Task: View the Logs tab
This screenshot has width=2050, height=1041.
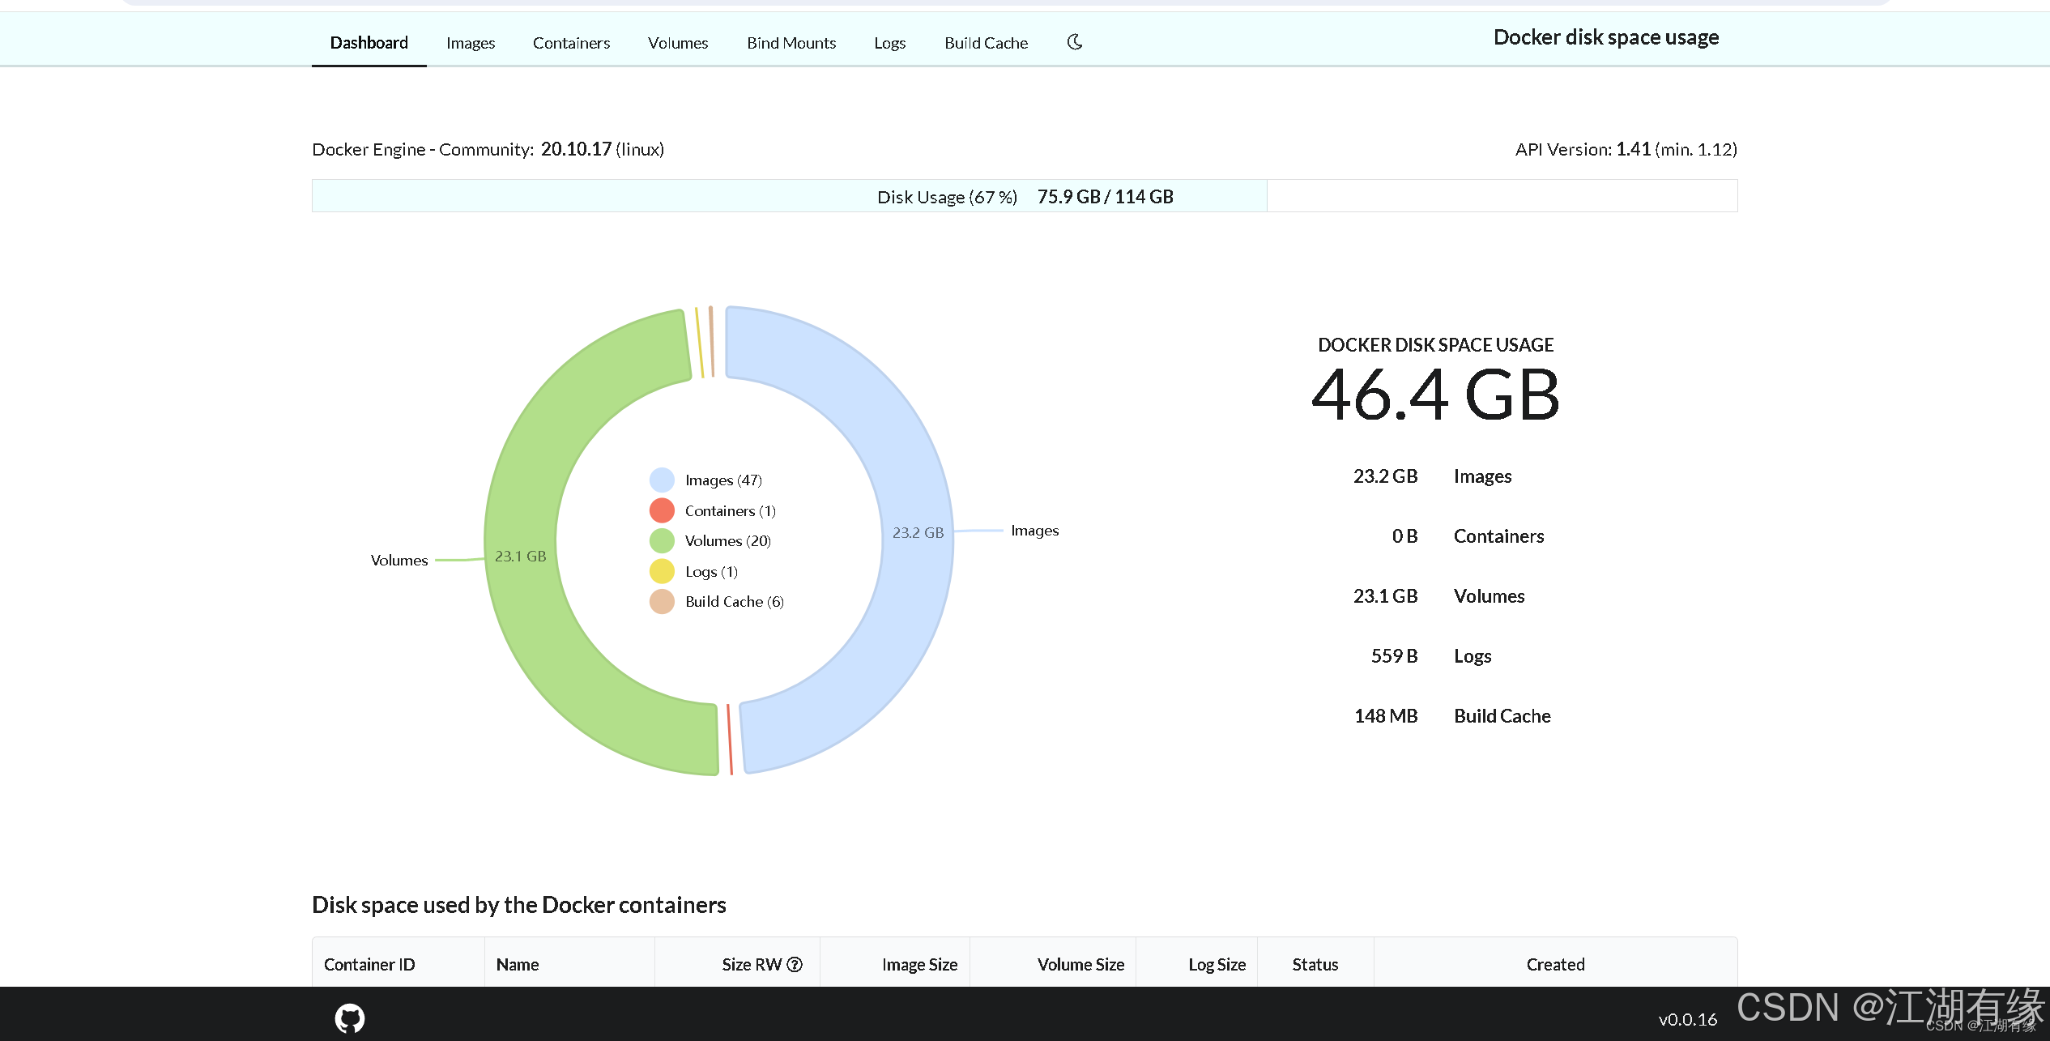Action: coord(889,43)
